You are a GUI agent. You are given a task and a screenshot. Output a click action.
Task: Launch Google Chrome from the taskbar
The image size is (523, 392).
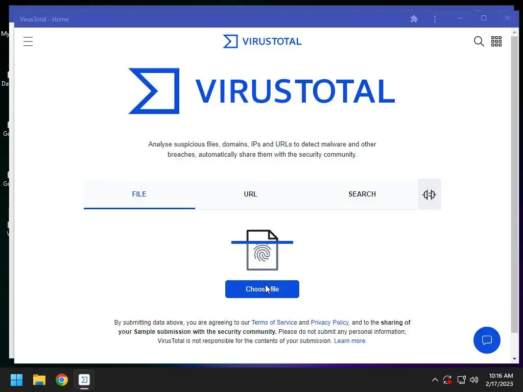tap(62, 380)
